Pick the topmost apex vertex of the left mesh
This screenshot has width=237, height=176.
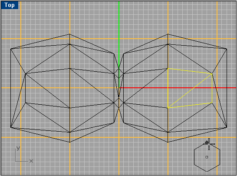click(x=70, y=34)
